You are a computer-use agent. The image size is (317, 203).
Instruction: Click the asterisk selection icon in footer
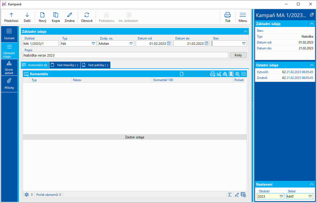coord(26,195)
